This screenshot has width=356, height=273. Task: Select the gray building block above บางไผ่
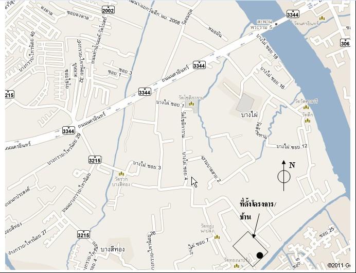(x=245, y=103)
